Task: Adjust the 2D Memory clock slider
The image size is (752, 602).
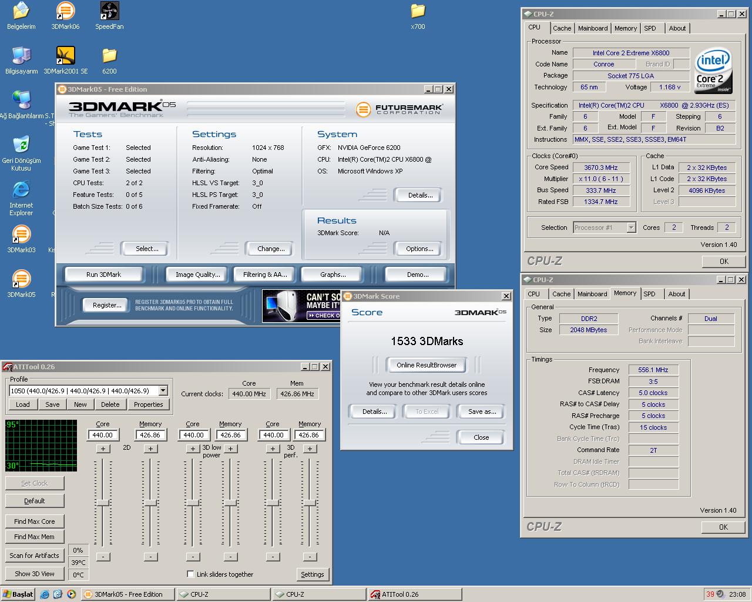Action: pyautogui.click(x=150, y=503)
